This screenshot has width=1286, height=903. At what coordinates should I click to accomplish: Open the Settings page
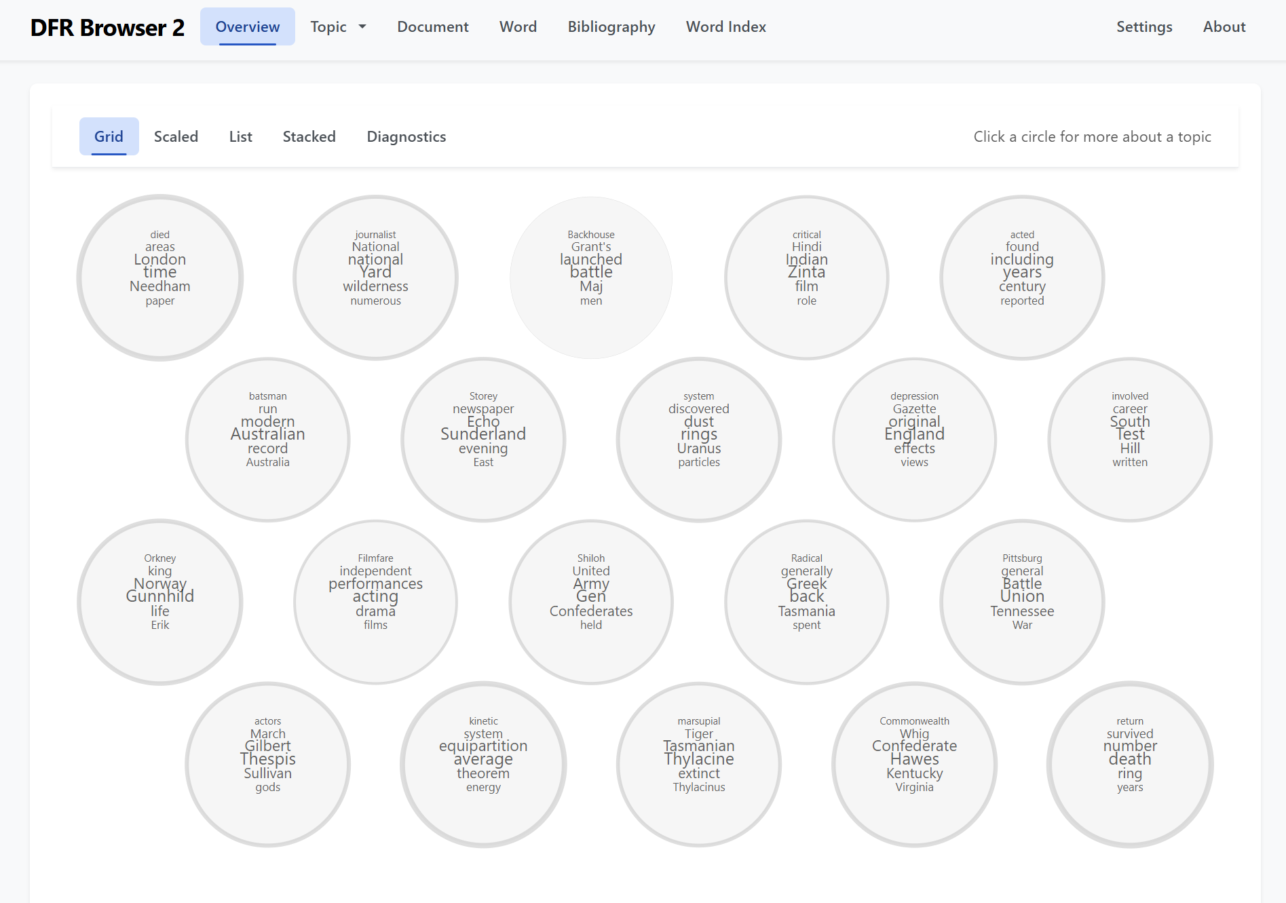[1143, 26]
